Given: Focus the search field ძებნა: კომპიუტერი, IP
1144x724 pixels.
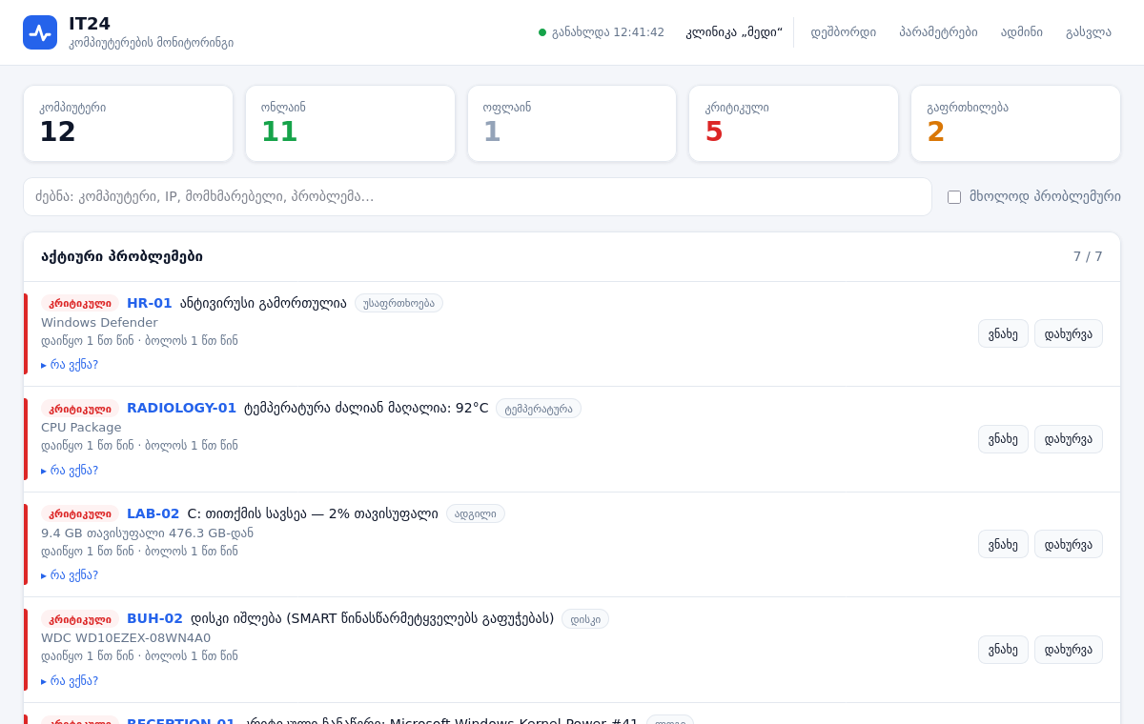Looking at the screenshot, I should [x=478, y=197].
